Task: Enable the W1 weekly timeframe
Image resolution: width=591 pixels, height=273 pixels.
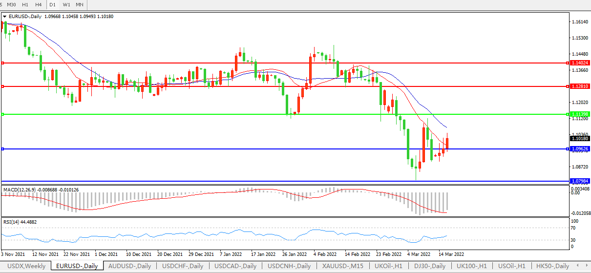Action: (x=66, y=4)
